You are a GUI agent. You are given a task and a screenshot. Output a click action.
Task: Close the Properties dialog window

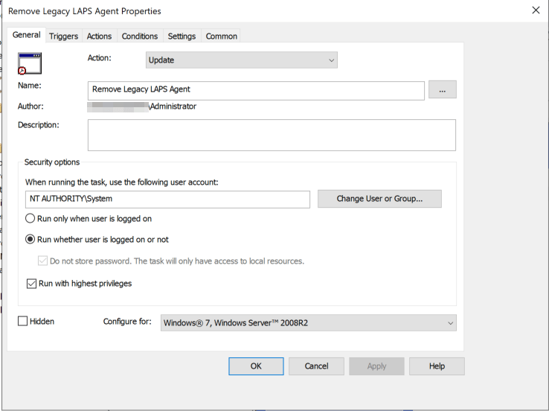pyautogui.click(x=535, y=10)
